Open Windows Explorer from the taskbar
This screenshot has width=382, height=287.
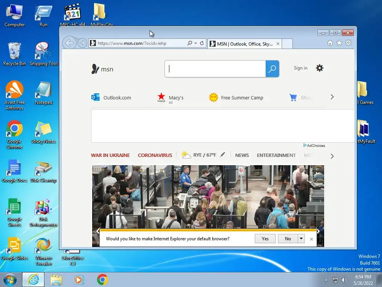pos(56,280)
